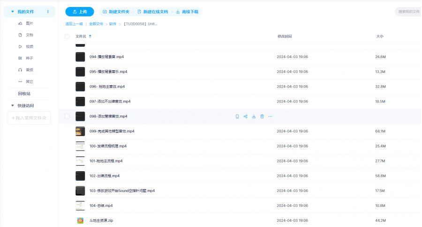This screenshot has height=227, width=422.
Task: Navigate to 软件 breadcrumb folder
Action: pyautogui.click(x=113, y=24)
